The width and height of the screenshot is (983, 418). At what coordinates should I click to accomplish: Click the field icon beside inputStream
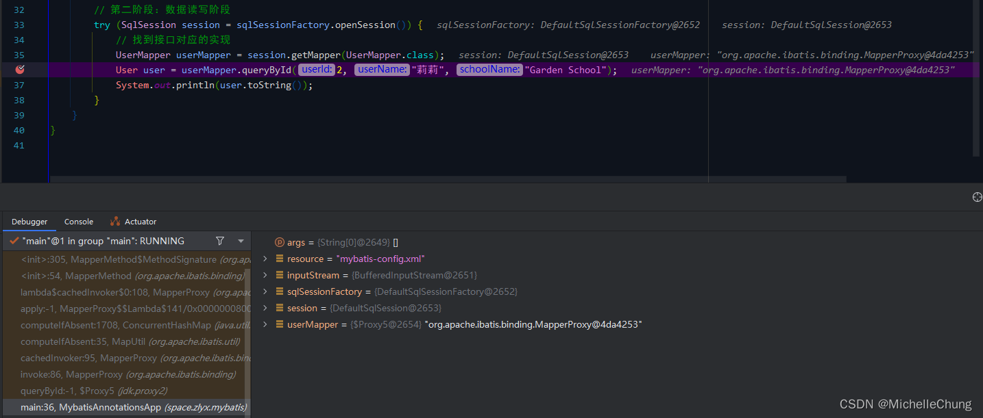click(x=280, y=275)
